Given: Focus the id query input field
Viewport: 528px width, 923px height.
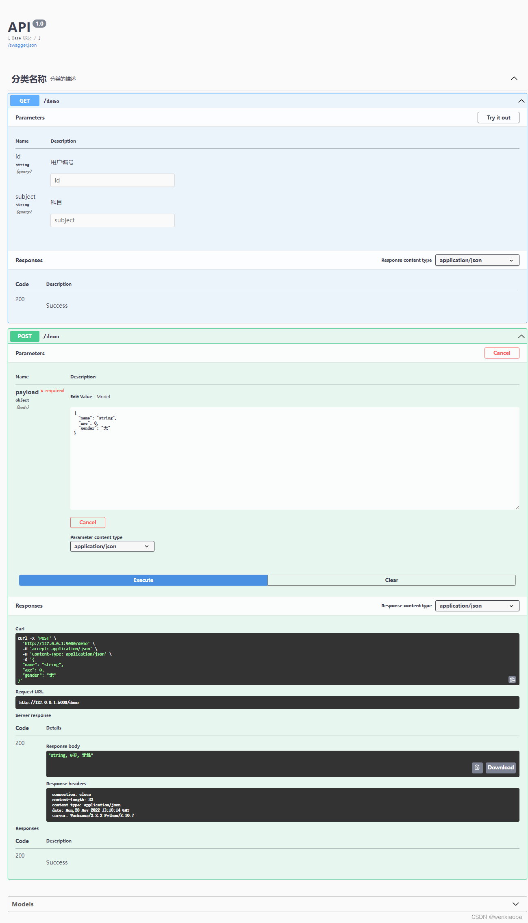Looking at the screenshot, I should click(x=113, y=180).
